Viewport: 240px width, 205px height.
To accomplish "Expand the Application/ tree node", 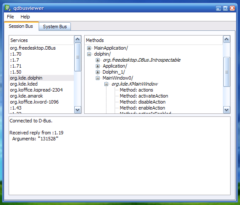I will (97, 66).
